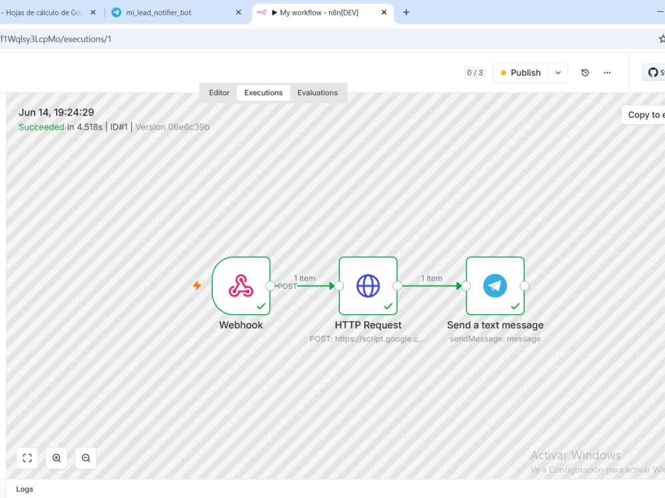Click the HTTP Request node output connector
Viewport: 665px width, 498px height.
398,286
